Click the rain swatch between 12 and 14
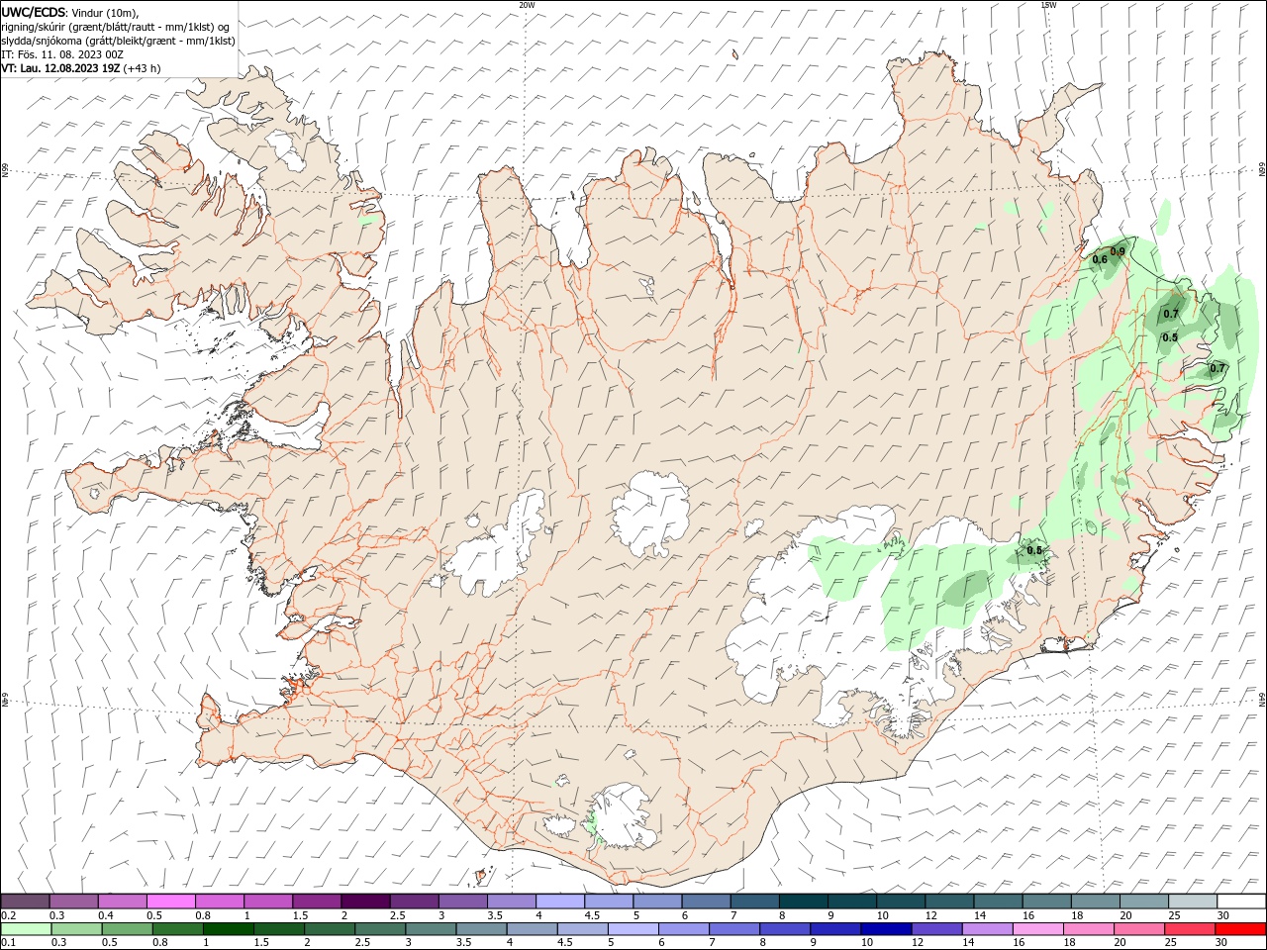Screen dimensions: 1267x950 [937, 929]
